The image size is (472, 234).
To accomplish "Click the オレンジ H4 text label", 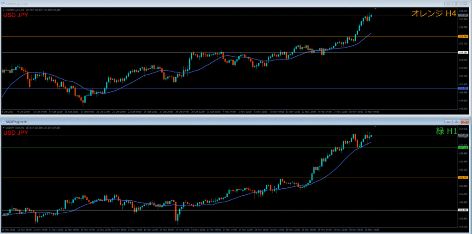I will [433, 14].
